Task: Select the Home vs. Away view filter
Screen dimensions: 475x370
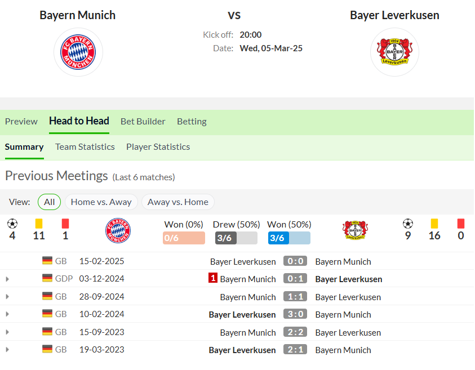Action: [101, 202]
